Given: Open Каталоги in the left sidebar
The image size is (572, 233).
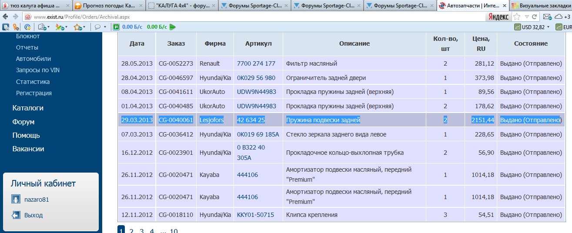Looking at the screenshot, I should click(28, 108).
